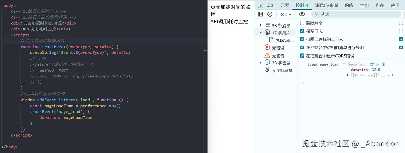Switch to the 元素 tab
This screenshot has width=405, height=153.
pyautogui.click(x=284, y=5)
